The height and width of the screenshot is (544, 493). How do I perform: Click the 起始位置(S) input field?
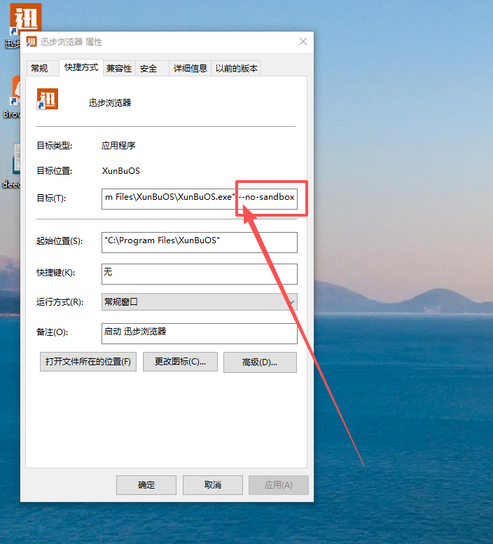(199, 242)
